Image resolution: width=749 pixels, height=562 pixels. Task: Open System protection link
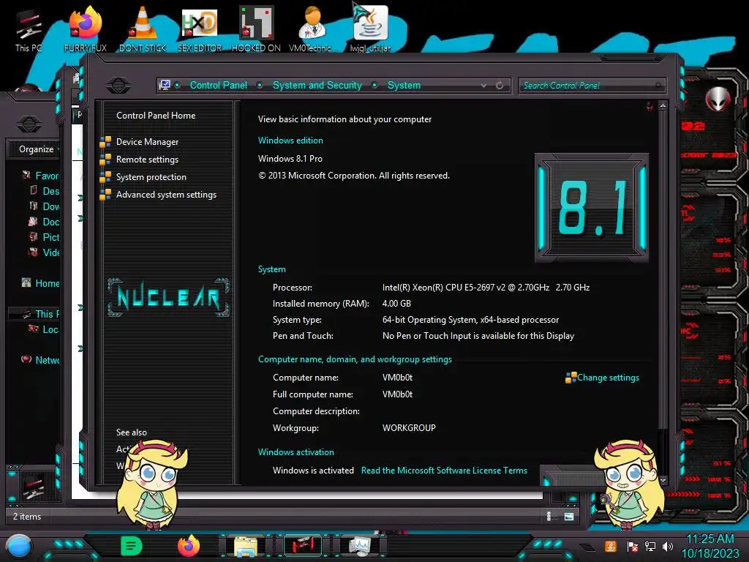[151, 177]
